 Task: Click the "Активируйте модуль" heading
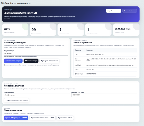[15, 43]
